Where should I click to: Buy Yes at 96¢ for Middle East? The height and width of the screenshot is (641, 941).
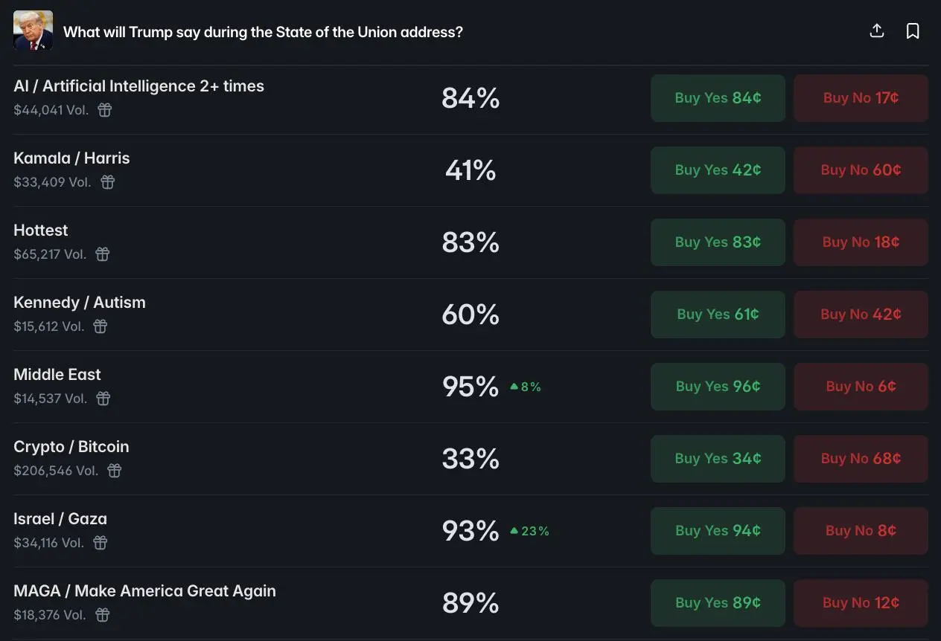click(x=718, y=387)
